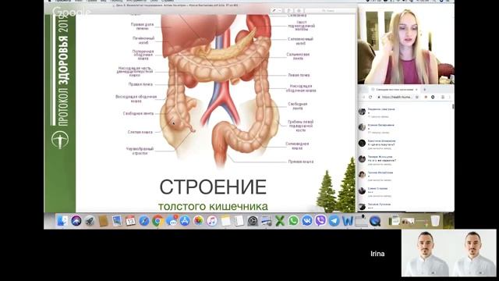Click the 'Прямая кишка' diagram label
Image resolution: width=499 pixels, height=281 pixels.
tap(301, 162)
